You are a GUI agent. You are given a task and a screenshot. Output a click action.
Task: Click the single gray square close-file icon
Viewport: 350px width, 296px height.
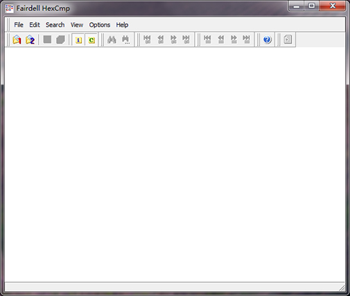(x=47, y=39)
